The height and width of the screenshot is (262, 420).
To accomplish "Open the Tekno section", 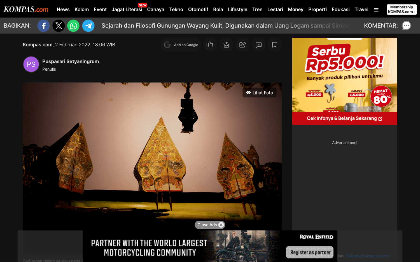I will click(x=176, y=9).
